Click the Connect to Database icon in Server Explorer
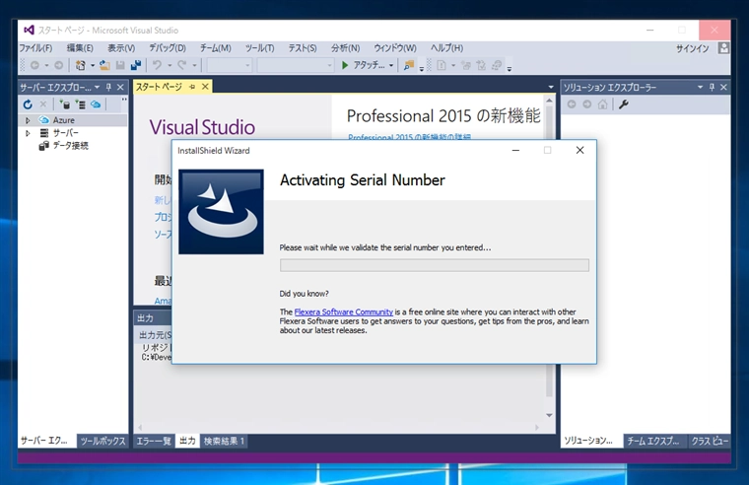Viewport: 749px width, 485px height. coord(64,104)
